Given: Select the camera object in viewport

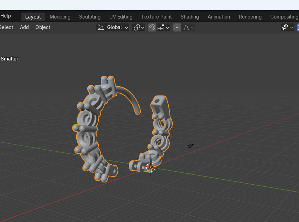Looking at the screenshot, I should point(190,146).
